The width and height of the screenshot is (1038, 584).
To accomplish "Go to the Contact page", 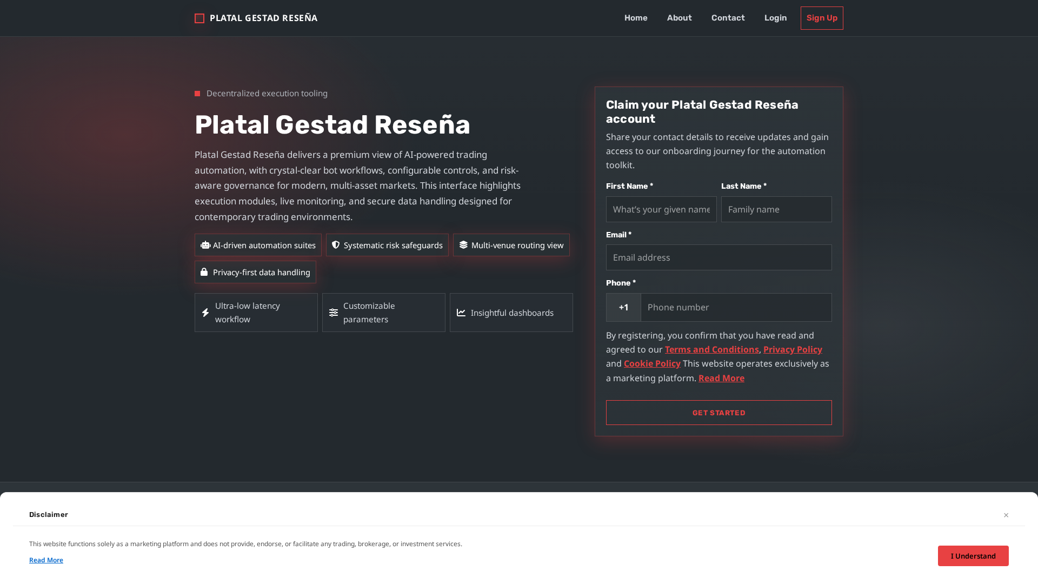I will pos(728,18).
